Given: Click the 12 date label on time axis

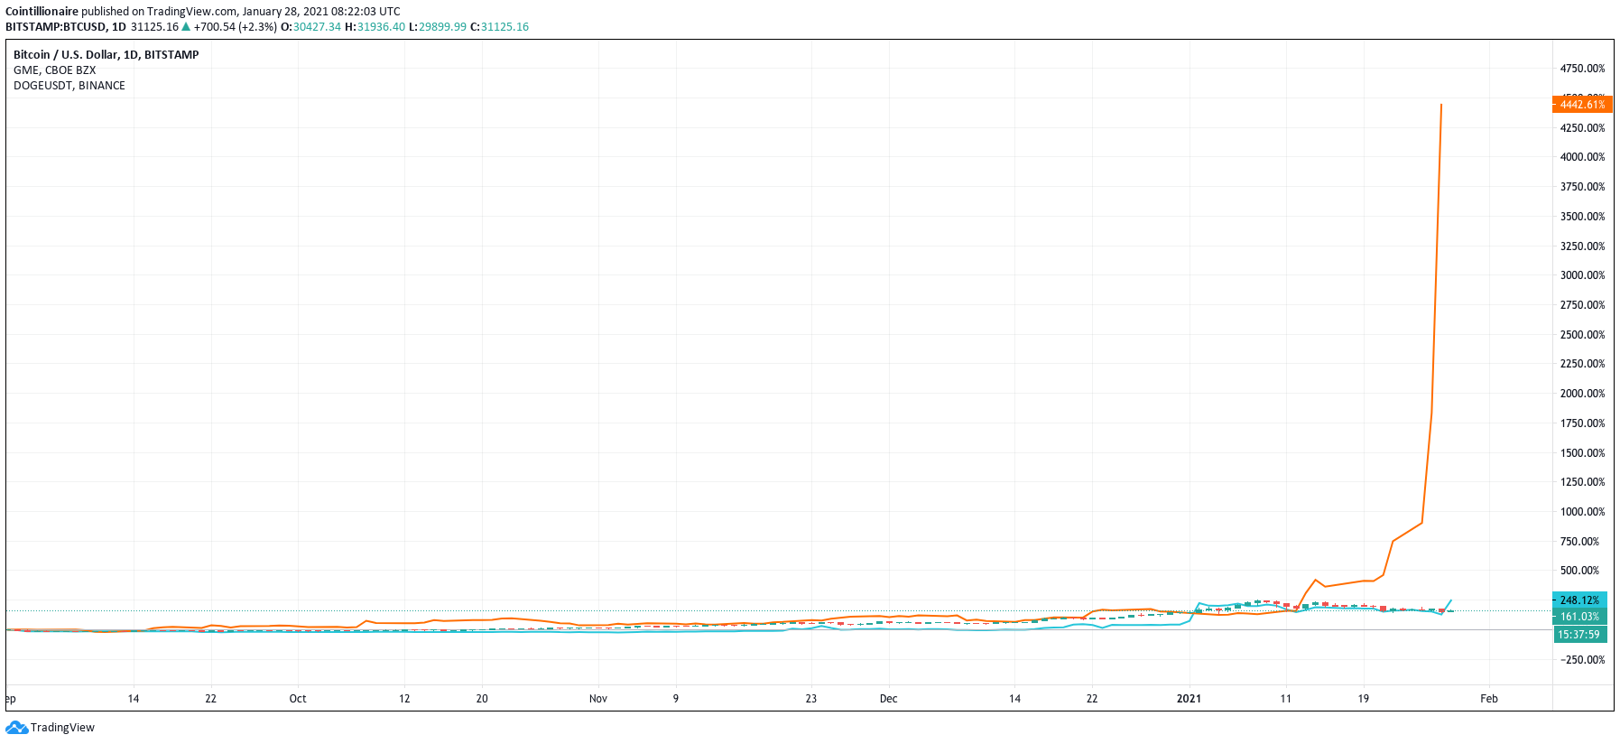Looking at the screenshot, I should 404,699.
